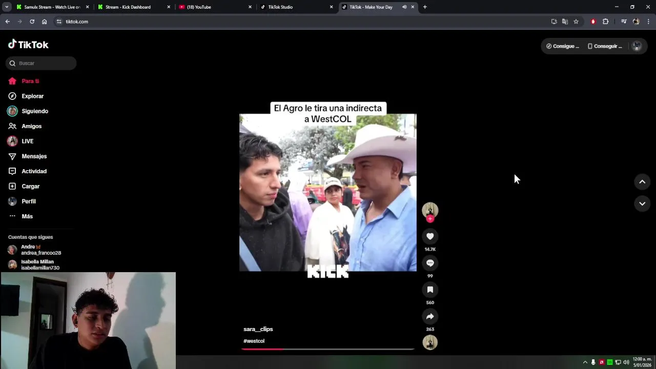Open comments with the speech bubble icon

(430, 263)
